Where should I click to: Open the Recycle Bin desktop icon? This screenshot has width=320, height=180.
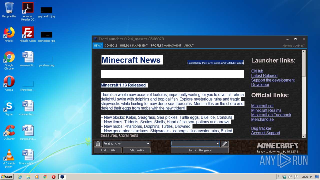(9, 10)
